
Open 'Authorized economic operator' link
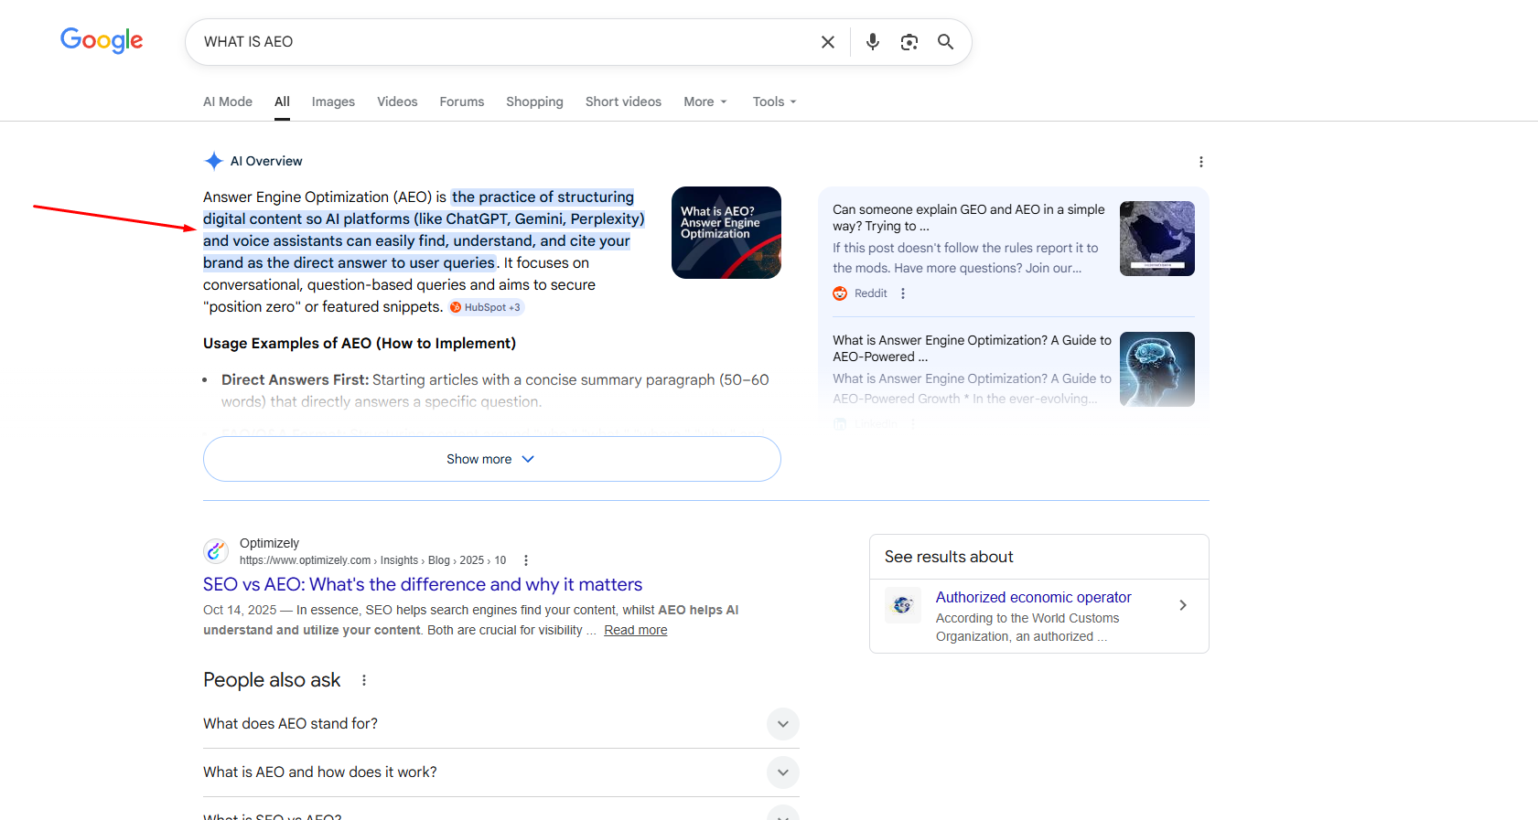click(x=1033, y=597)
